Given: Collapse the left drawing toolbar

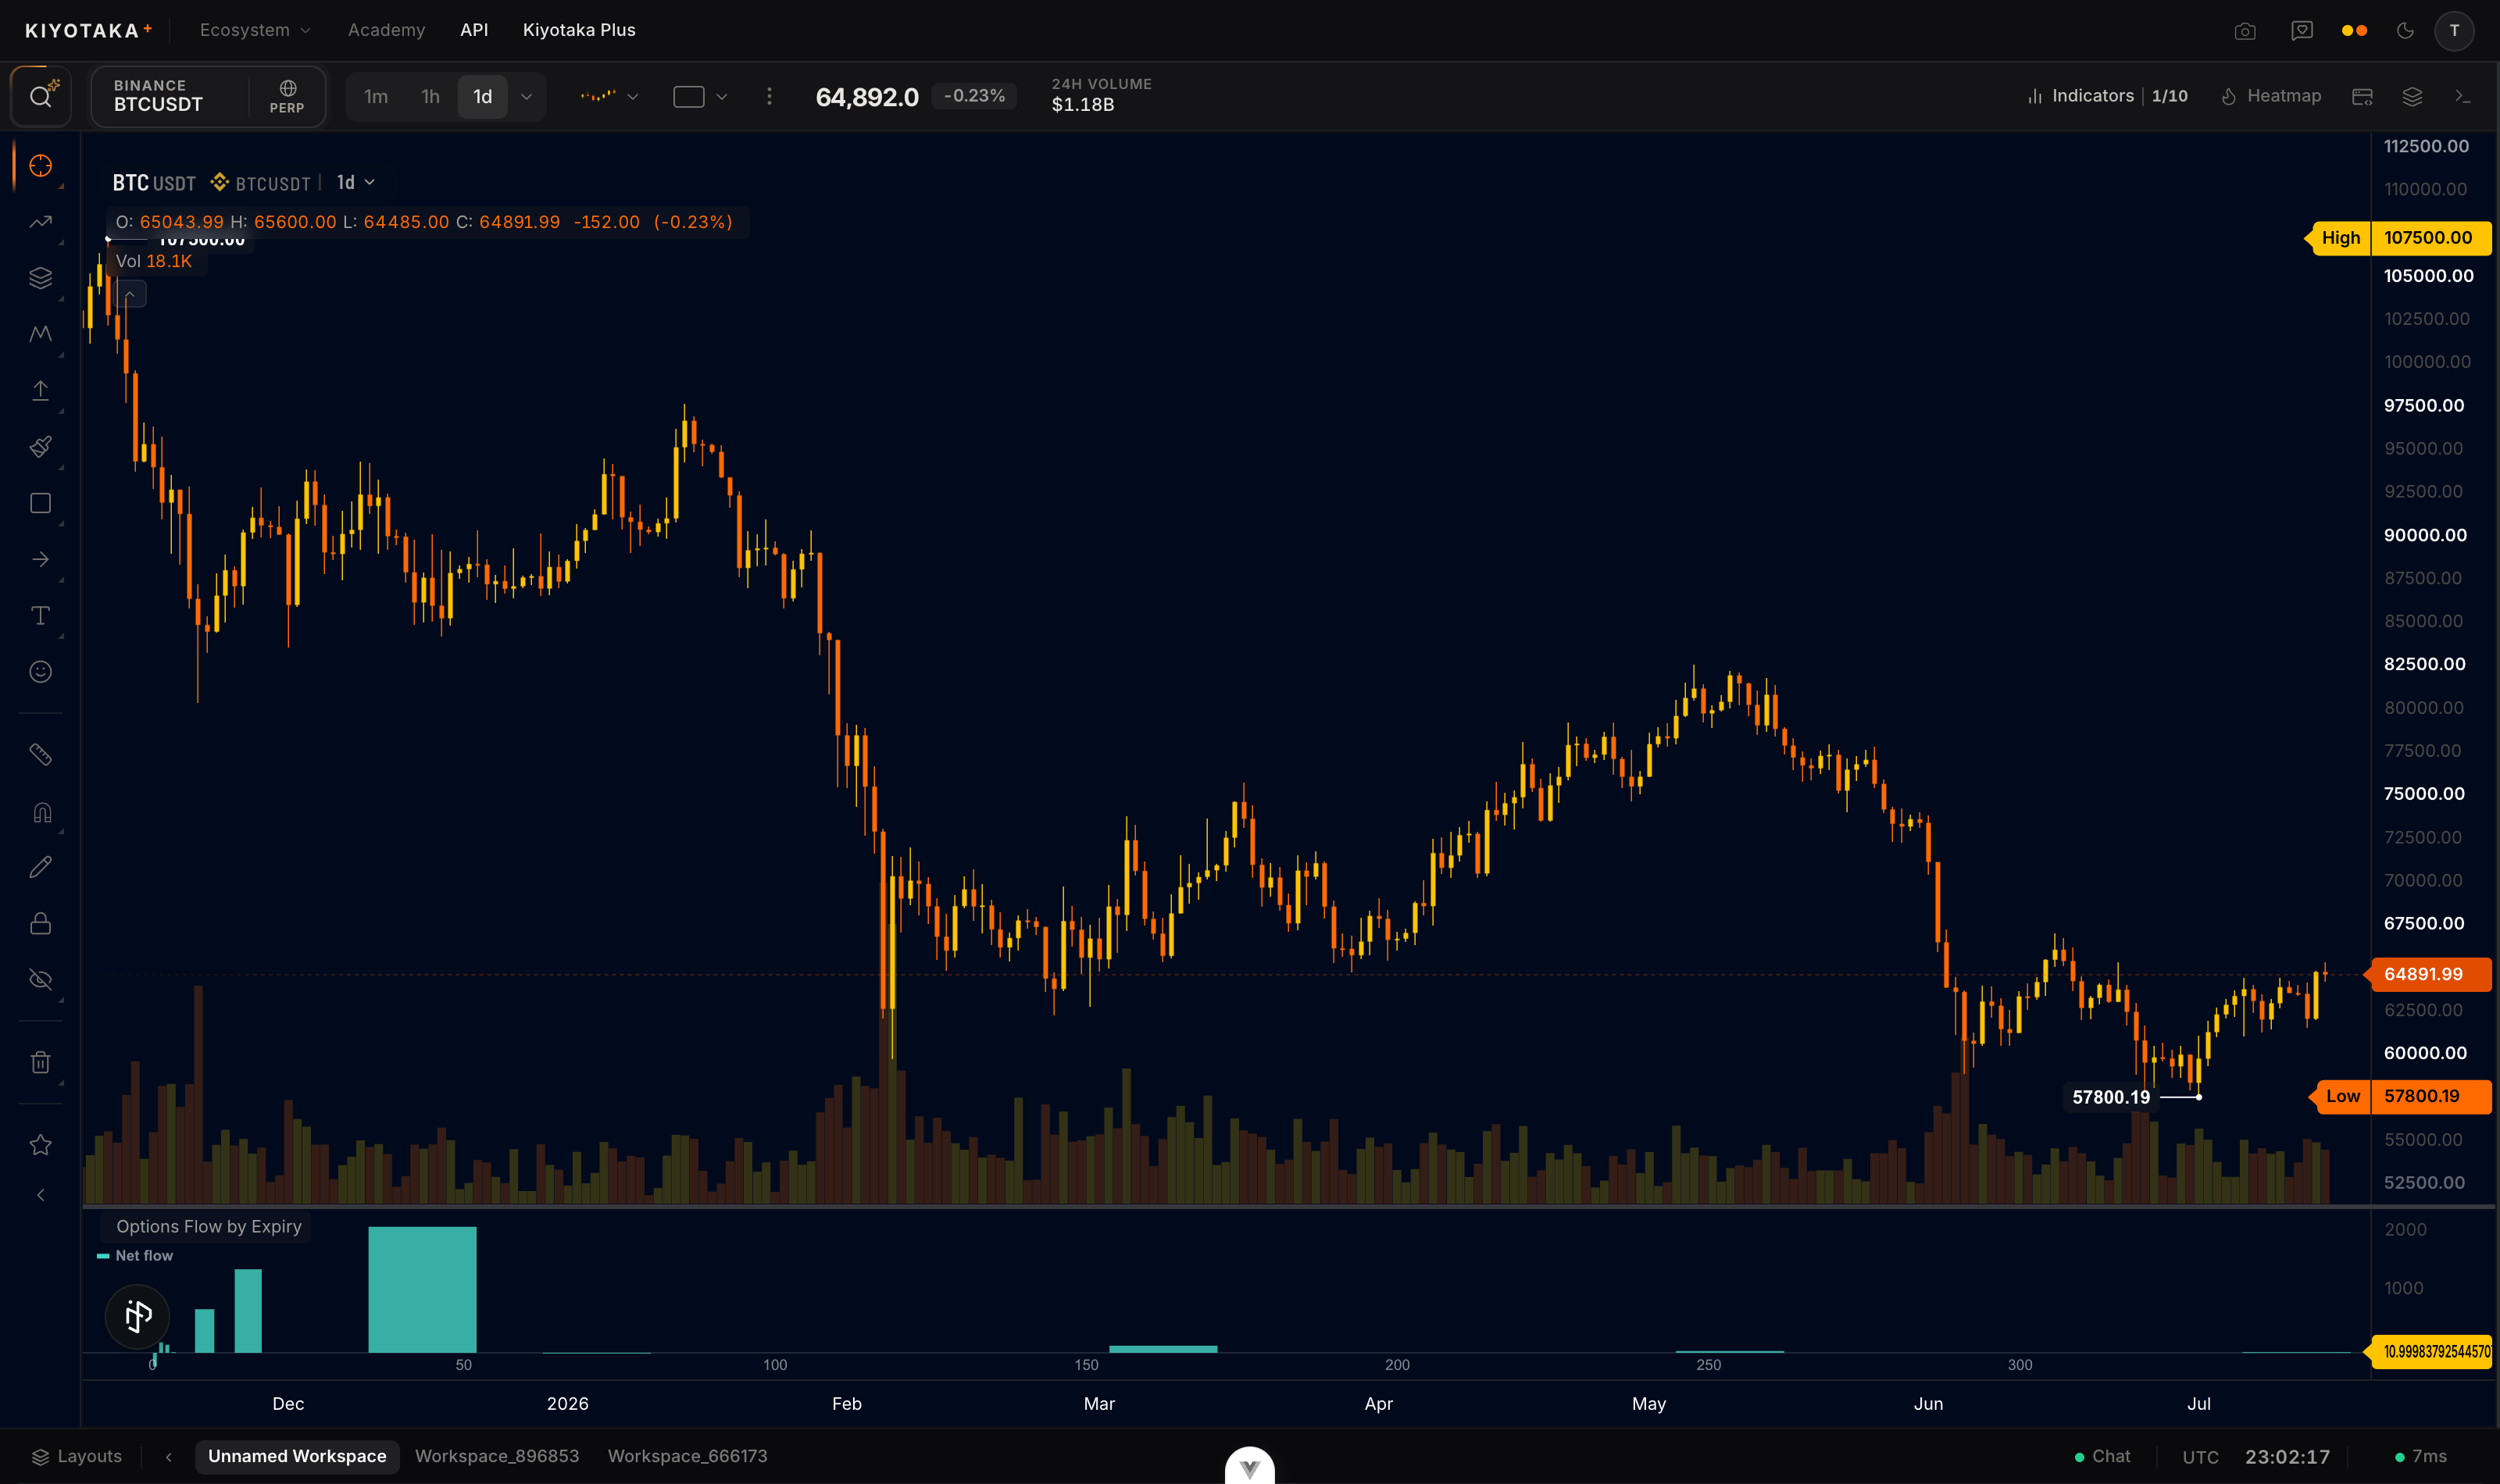Looking at the screenshot, I should 40,1195.
